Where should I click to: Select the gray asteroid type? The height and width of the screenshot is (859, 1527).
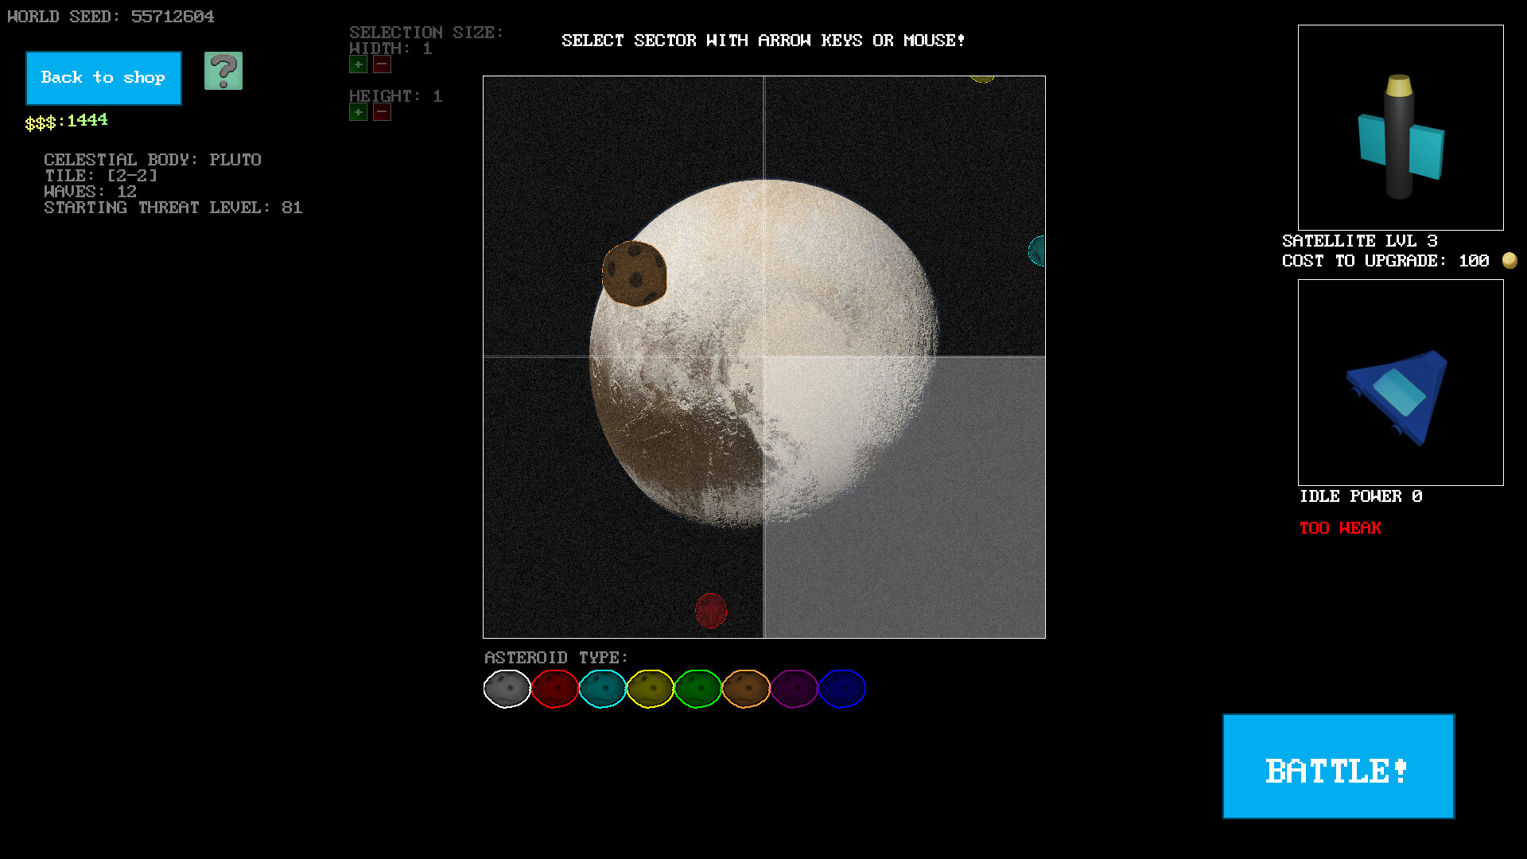[507, 689]
